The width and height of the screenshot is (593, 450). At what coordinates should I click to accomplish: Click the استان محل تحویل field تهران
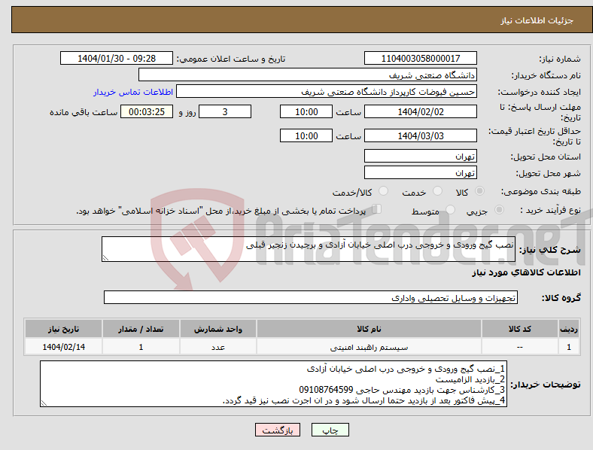click(x=421, y=156)
